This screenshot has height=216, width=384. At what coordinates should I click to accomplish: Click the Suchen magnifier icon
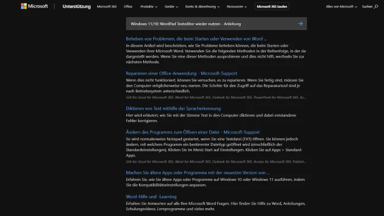[x=376, y=7]
